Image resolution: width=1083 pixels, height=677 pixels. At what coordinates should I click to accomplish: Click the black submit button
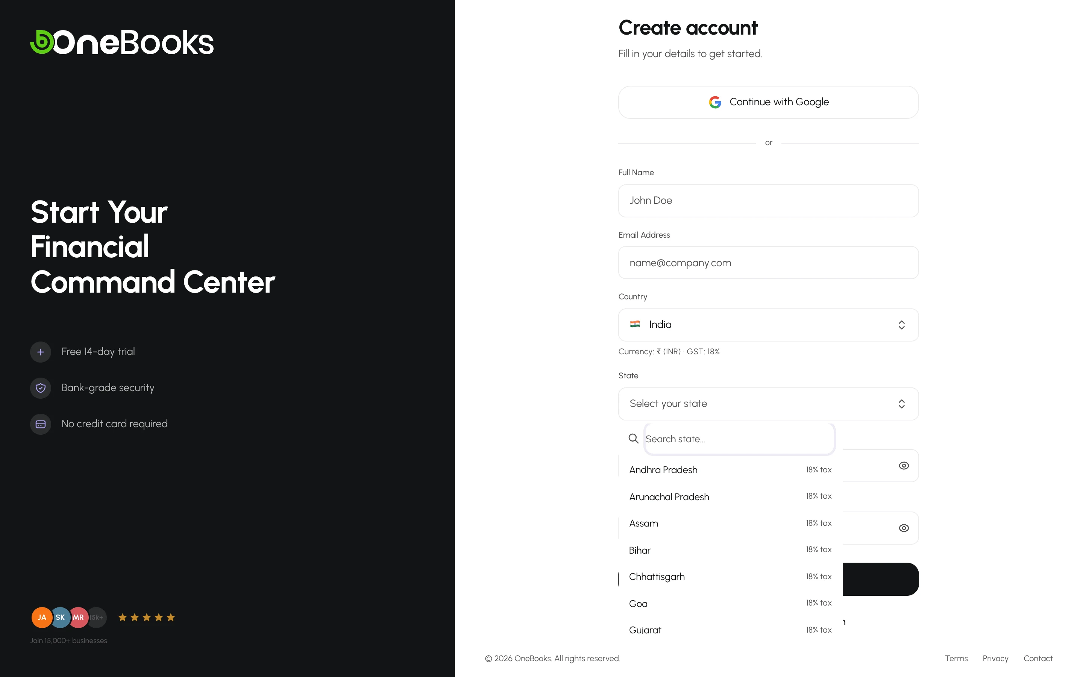[x=880, y=579]
